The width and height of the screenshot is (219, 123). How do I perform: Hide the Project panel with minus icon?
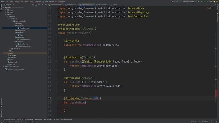(46, 5)
